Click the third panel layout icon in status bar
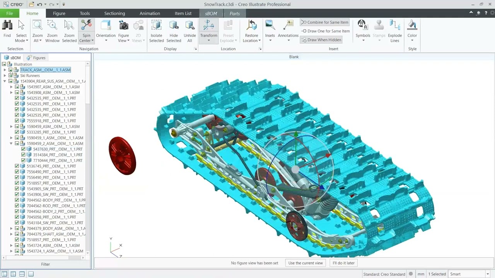 pyautogui.click(x=22, y=274)
